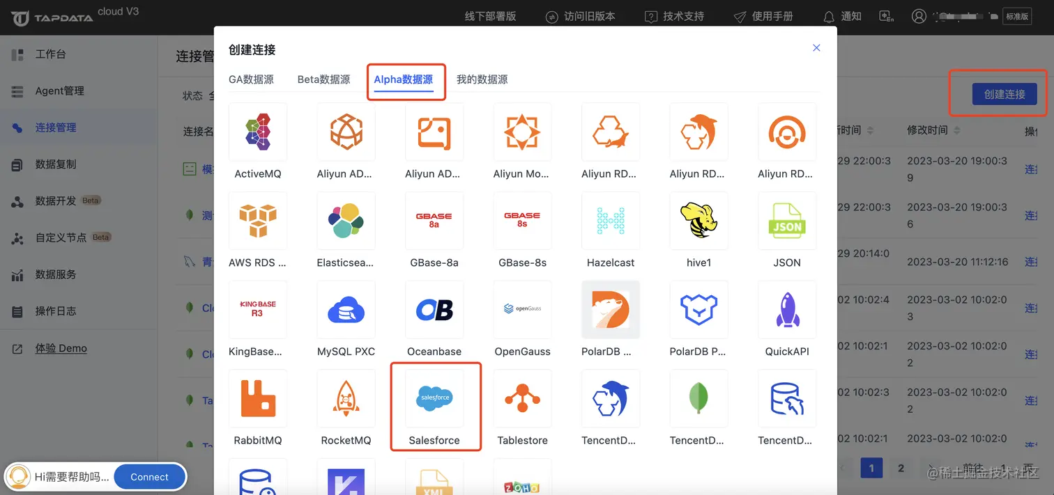
Task: Select the Salesforce data source
Action: (x=434, y=399)
